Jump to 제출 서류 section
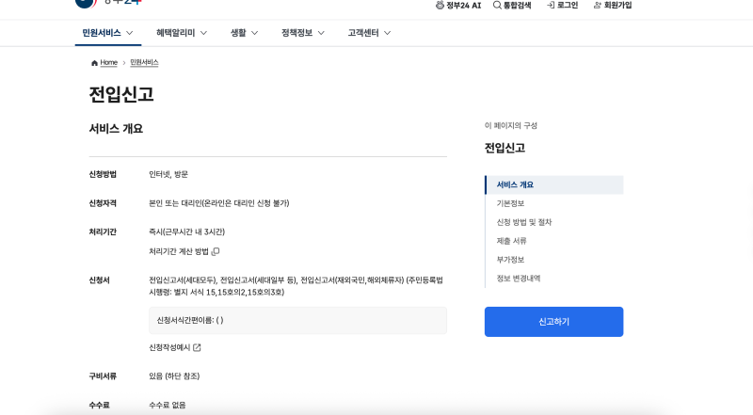Viewport: 753px width, 415px height. coord(511,241)
